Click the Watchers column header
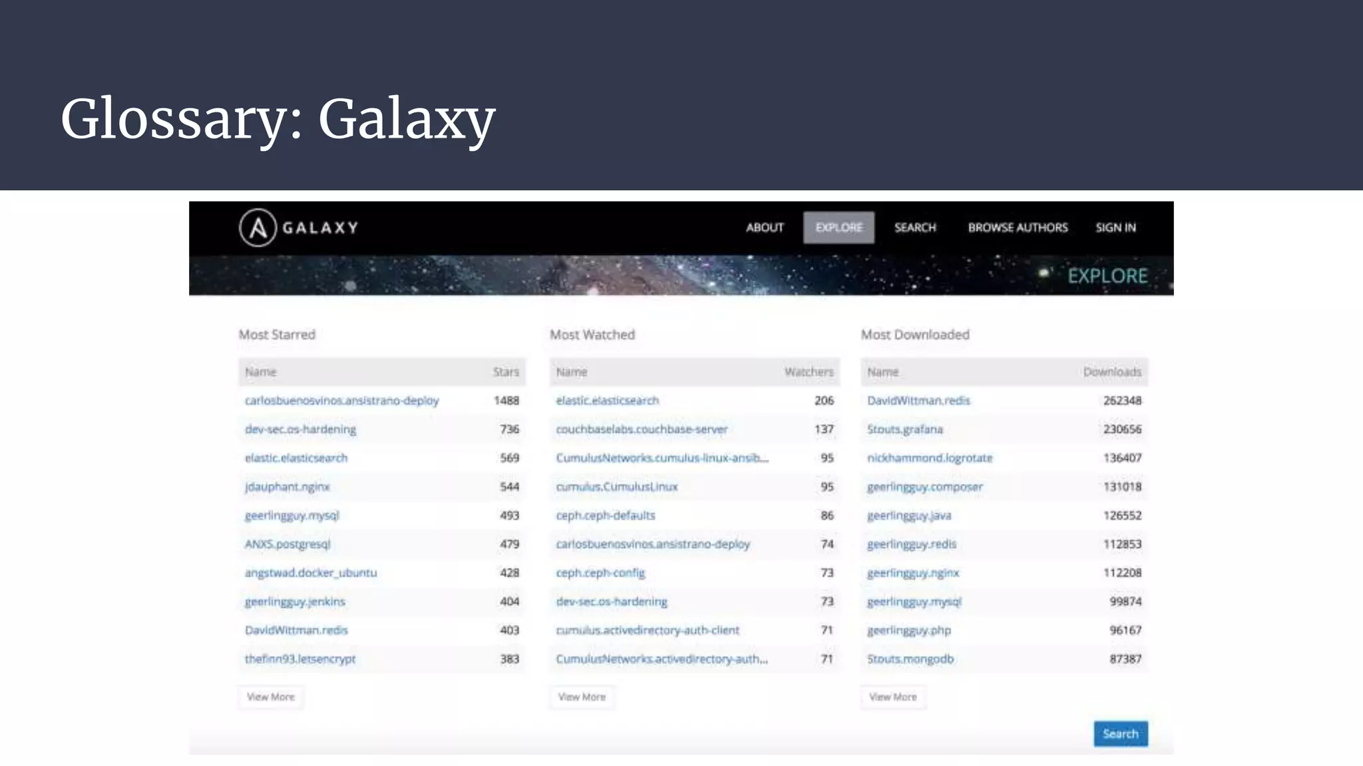This screenshot has width=1363, height=766. (x=809, y=372)
